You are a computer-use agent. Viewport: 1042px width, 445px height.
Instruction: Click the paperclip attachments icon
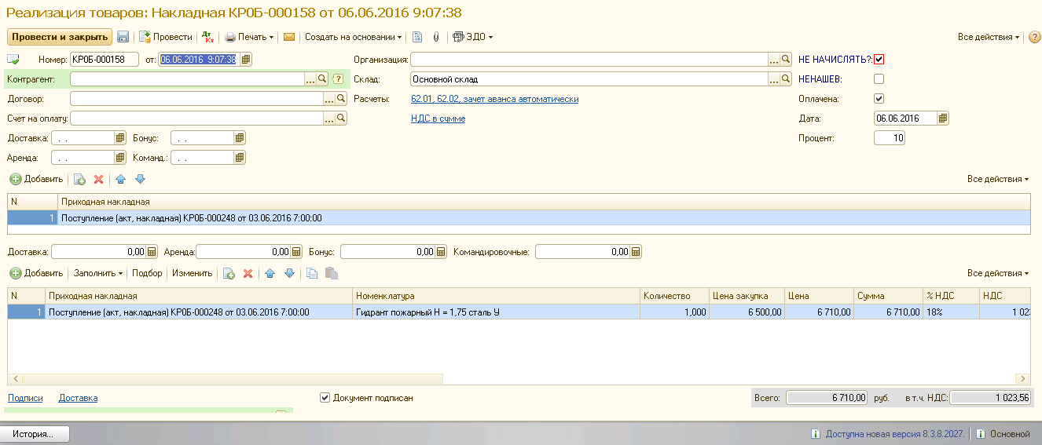tap(436, 37)
